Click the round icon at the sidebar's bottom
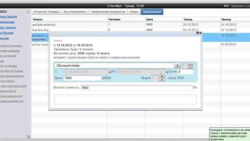Screen dimensions: 250x141 pos(29,136)
